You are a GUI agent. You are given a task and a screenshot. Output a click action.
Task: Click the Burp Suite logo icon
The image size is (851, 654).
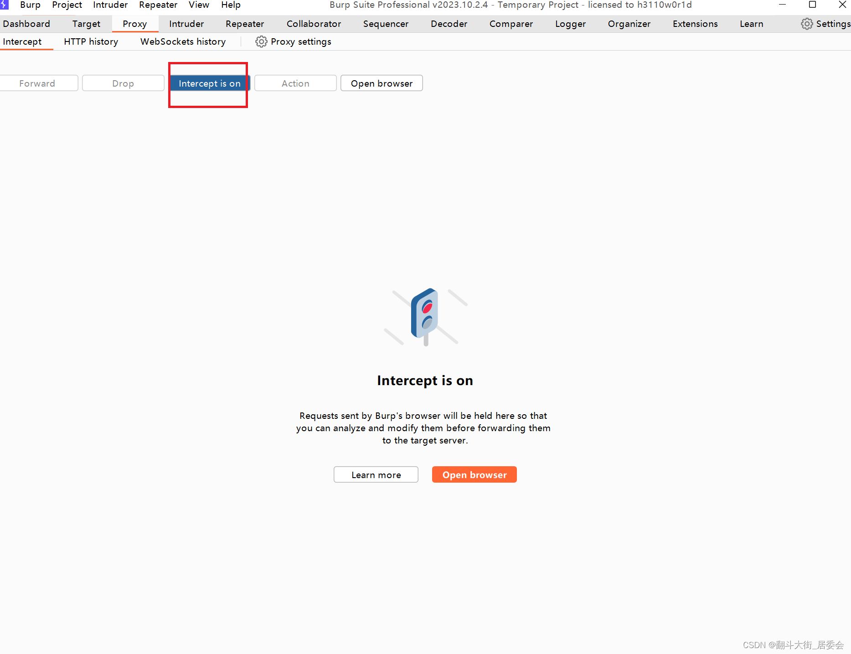[4, 5]
